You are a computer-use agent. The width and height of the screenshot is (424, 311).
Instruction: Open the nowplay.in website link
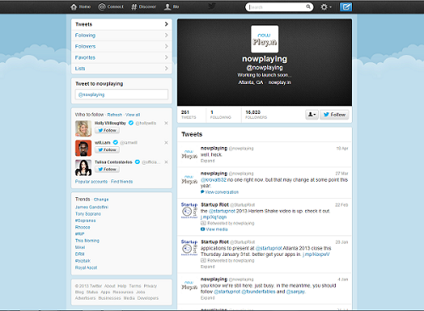pyautogui.click(x=280, y=82)
